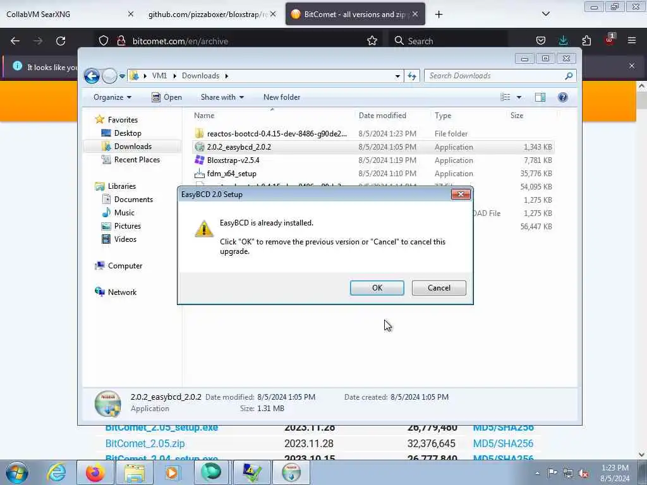Open Firefox extensions menu
Viewport: 647px width, 485px height.
pyautogui.click(x=586, y=41)
